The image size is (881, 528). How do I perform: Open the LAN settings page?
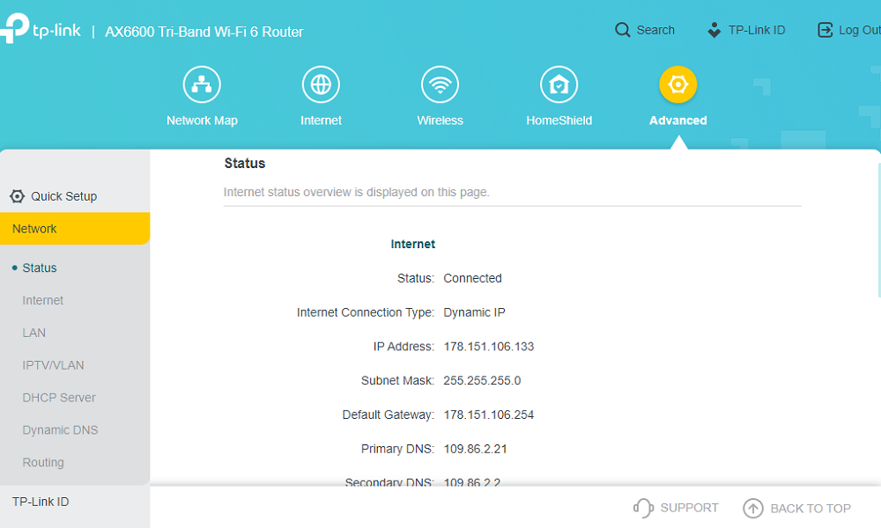coord(33,333)
